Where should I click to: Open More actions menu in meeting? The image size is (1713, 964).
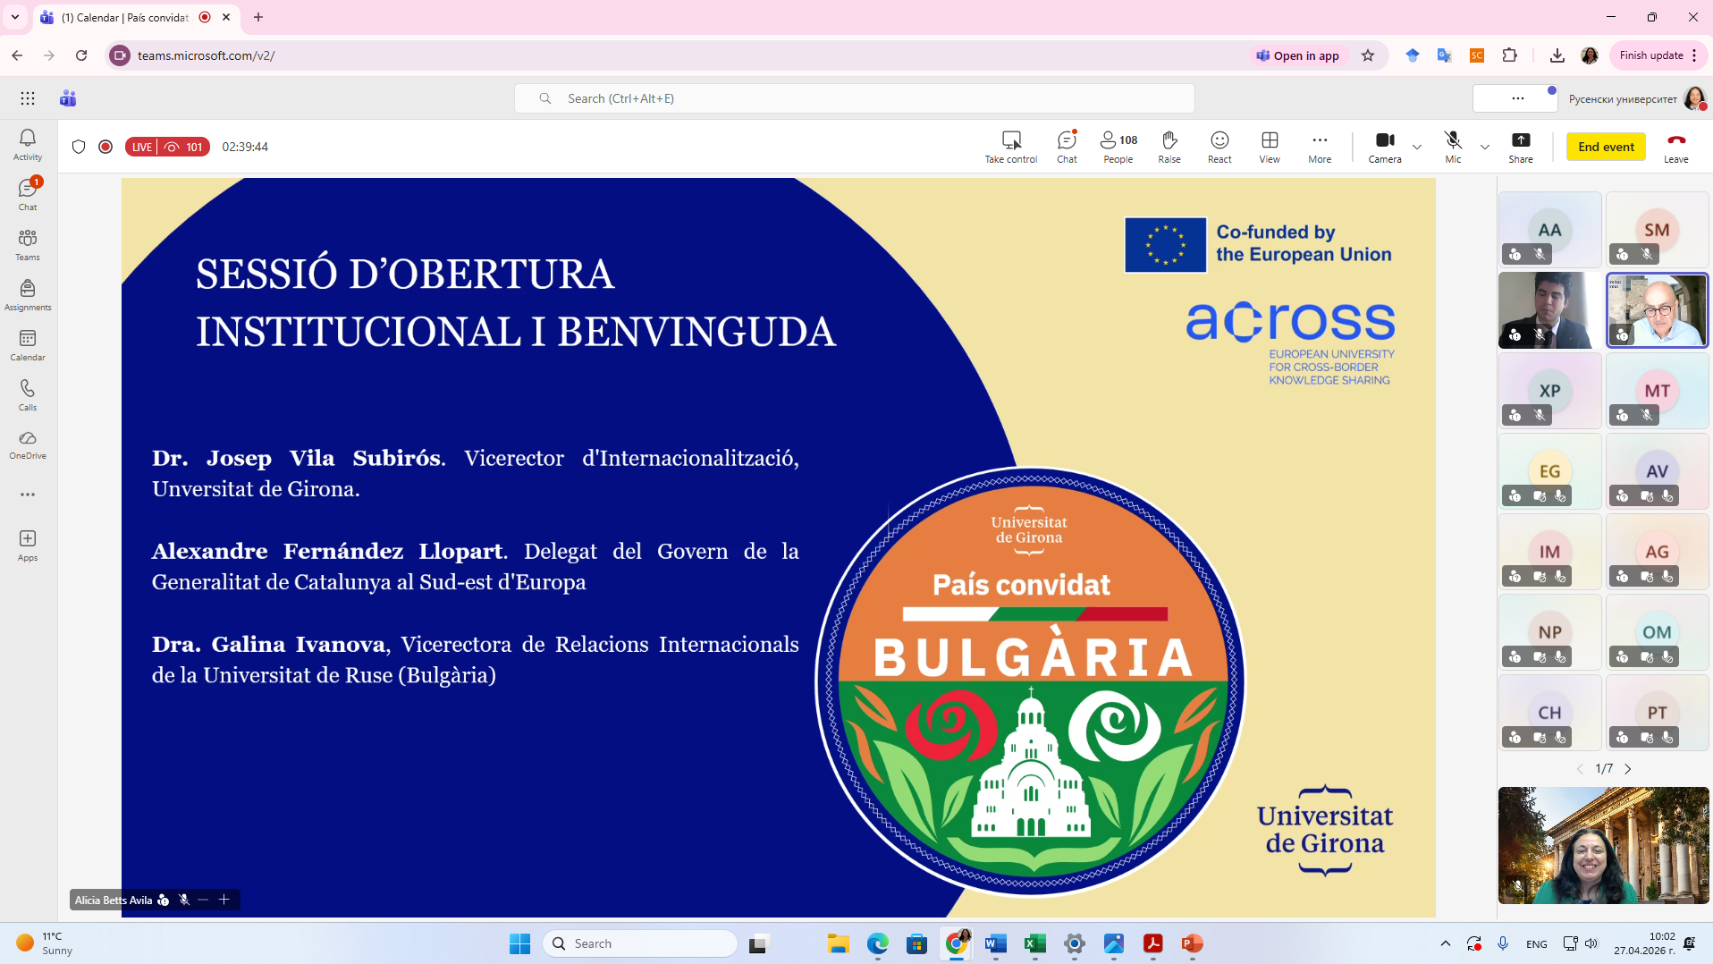click(1320, 147)
